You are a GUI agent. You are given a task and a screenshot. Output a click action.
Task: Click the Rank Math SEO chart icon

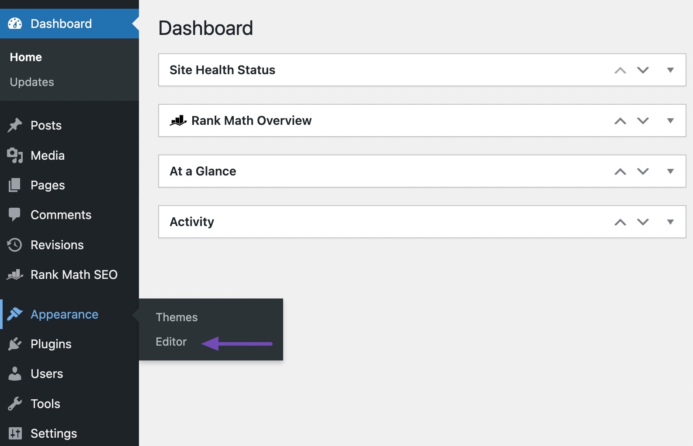point(15,274)
